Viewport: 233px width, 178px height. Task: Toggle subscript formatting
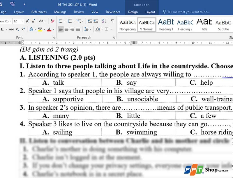click(17, 29)
